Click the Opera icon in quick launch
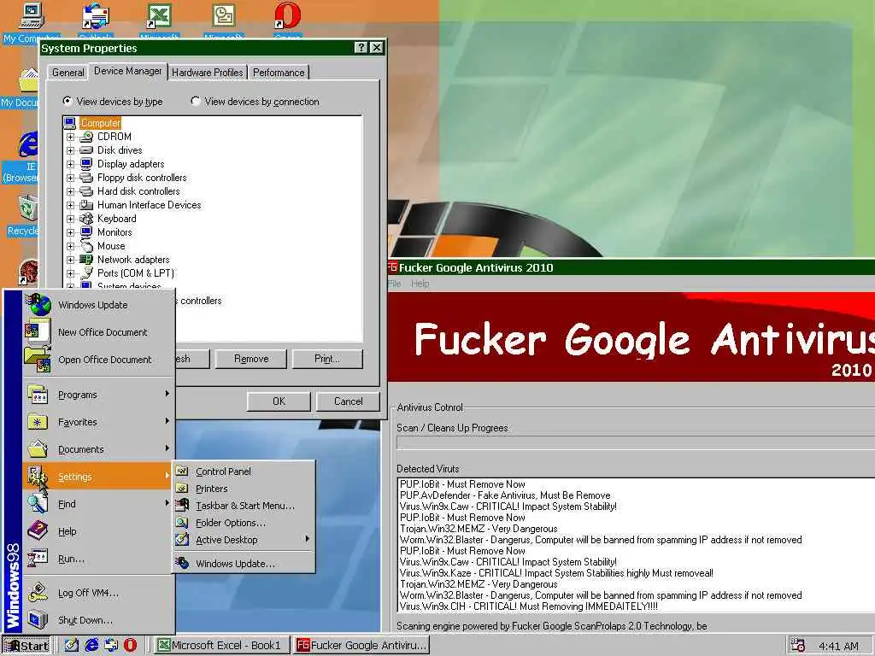 click(130, 645)
